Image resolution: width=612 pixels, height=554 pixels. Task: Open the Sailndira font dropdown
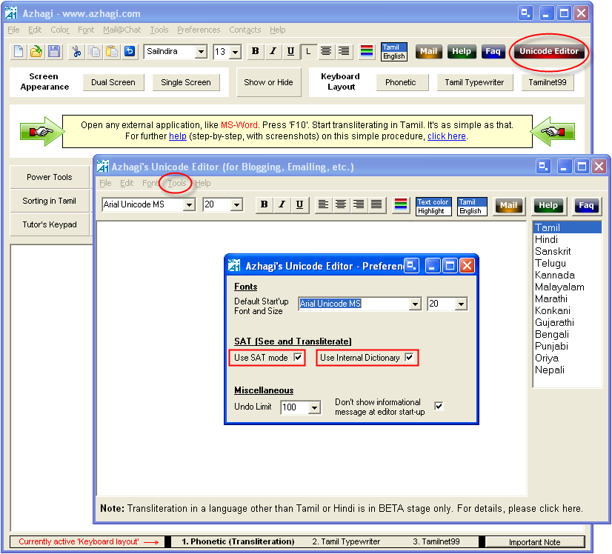click(201, 52)
